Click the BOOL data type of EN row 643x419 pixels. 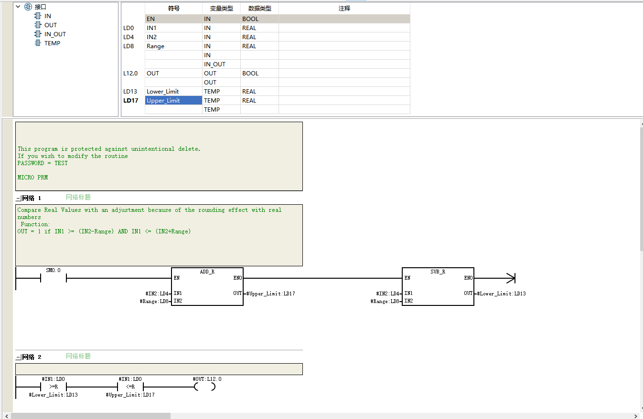coord(259,19)
